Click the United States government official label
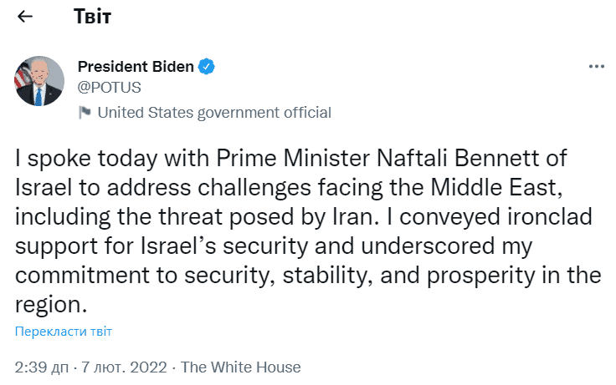 pos(214,113)
